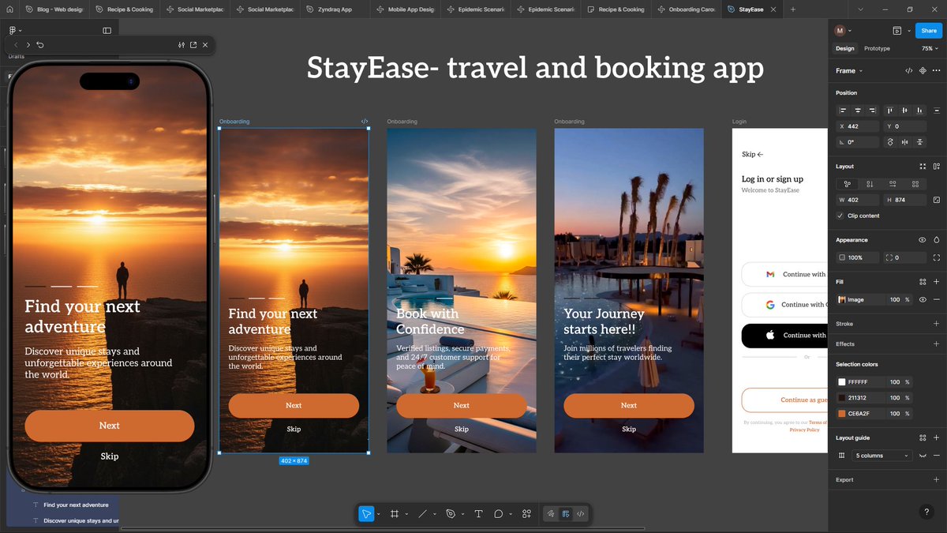Viewport: 947px width, 533px height.
Task: Click Skip in the phone preview
Action: click(110, 456)
